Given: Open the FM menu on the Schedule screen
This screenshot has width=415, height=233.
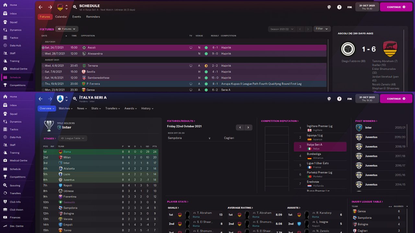Looking at the screenshot, I should (x=350, y=7).
